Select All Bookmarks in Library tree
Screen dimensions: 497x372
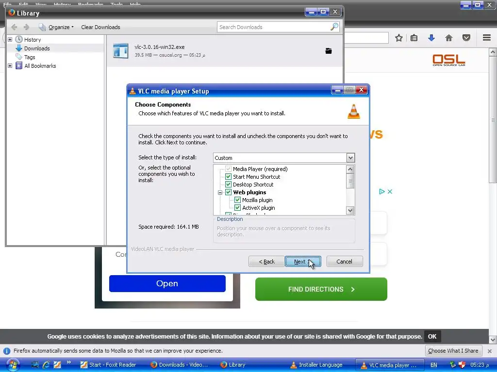tap(40, 66)
